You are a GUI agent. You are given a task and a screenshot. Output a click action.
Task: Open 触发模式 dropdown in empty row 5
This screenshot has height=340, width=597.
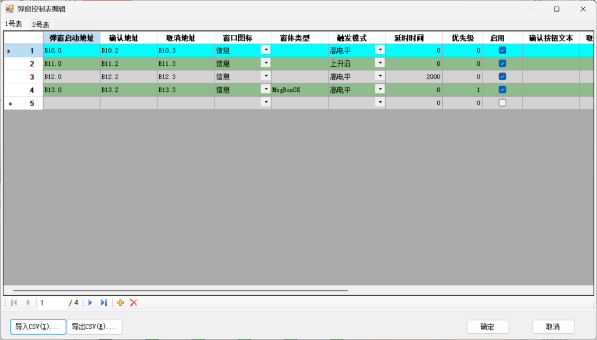tap(380, 102)
